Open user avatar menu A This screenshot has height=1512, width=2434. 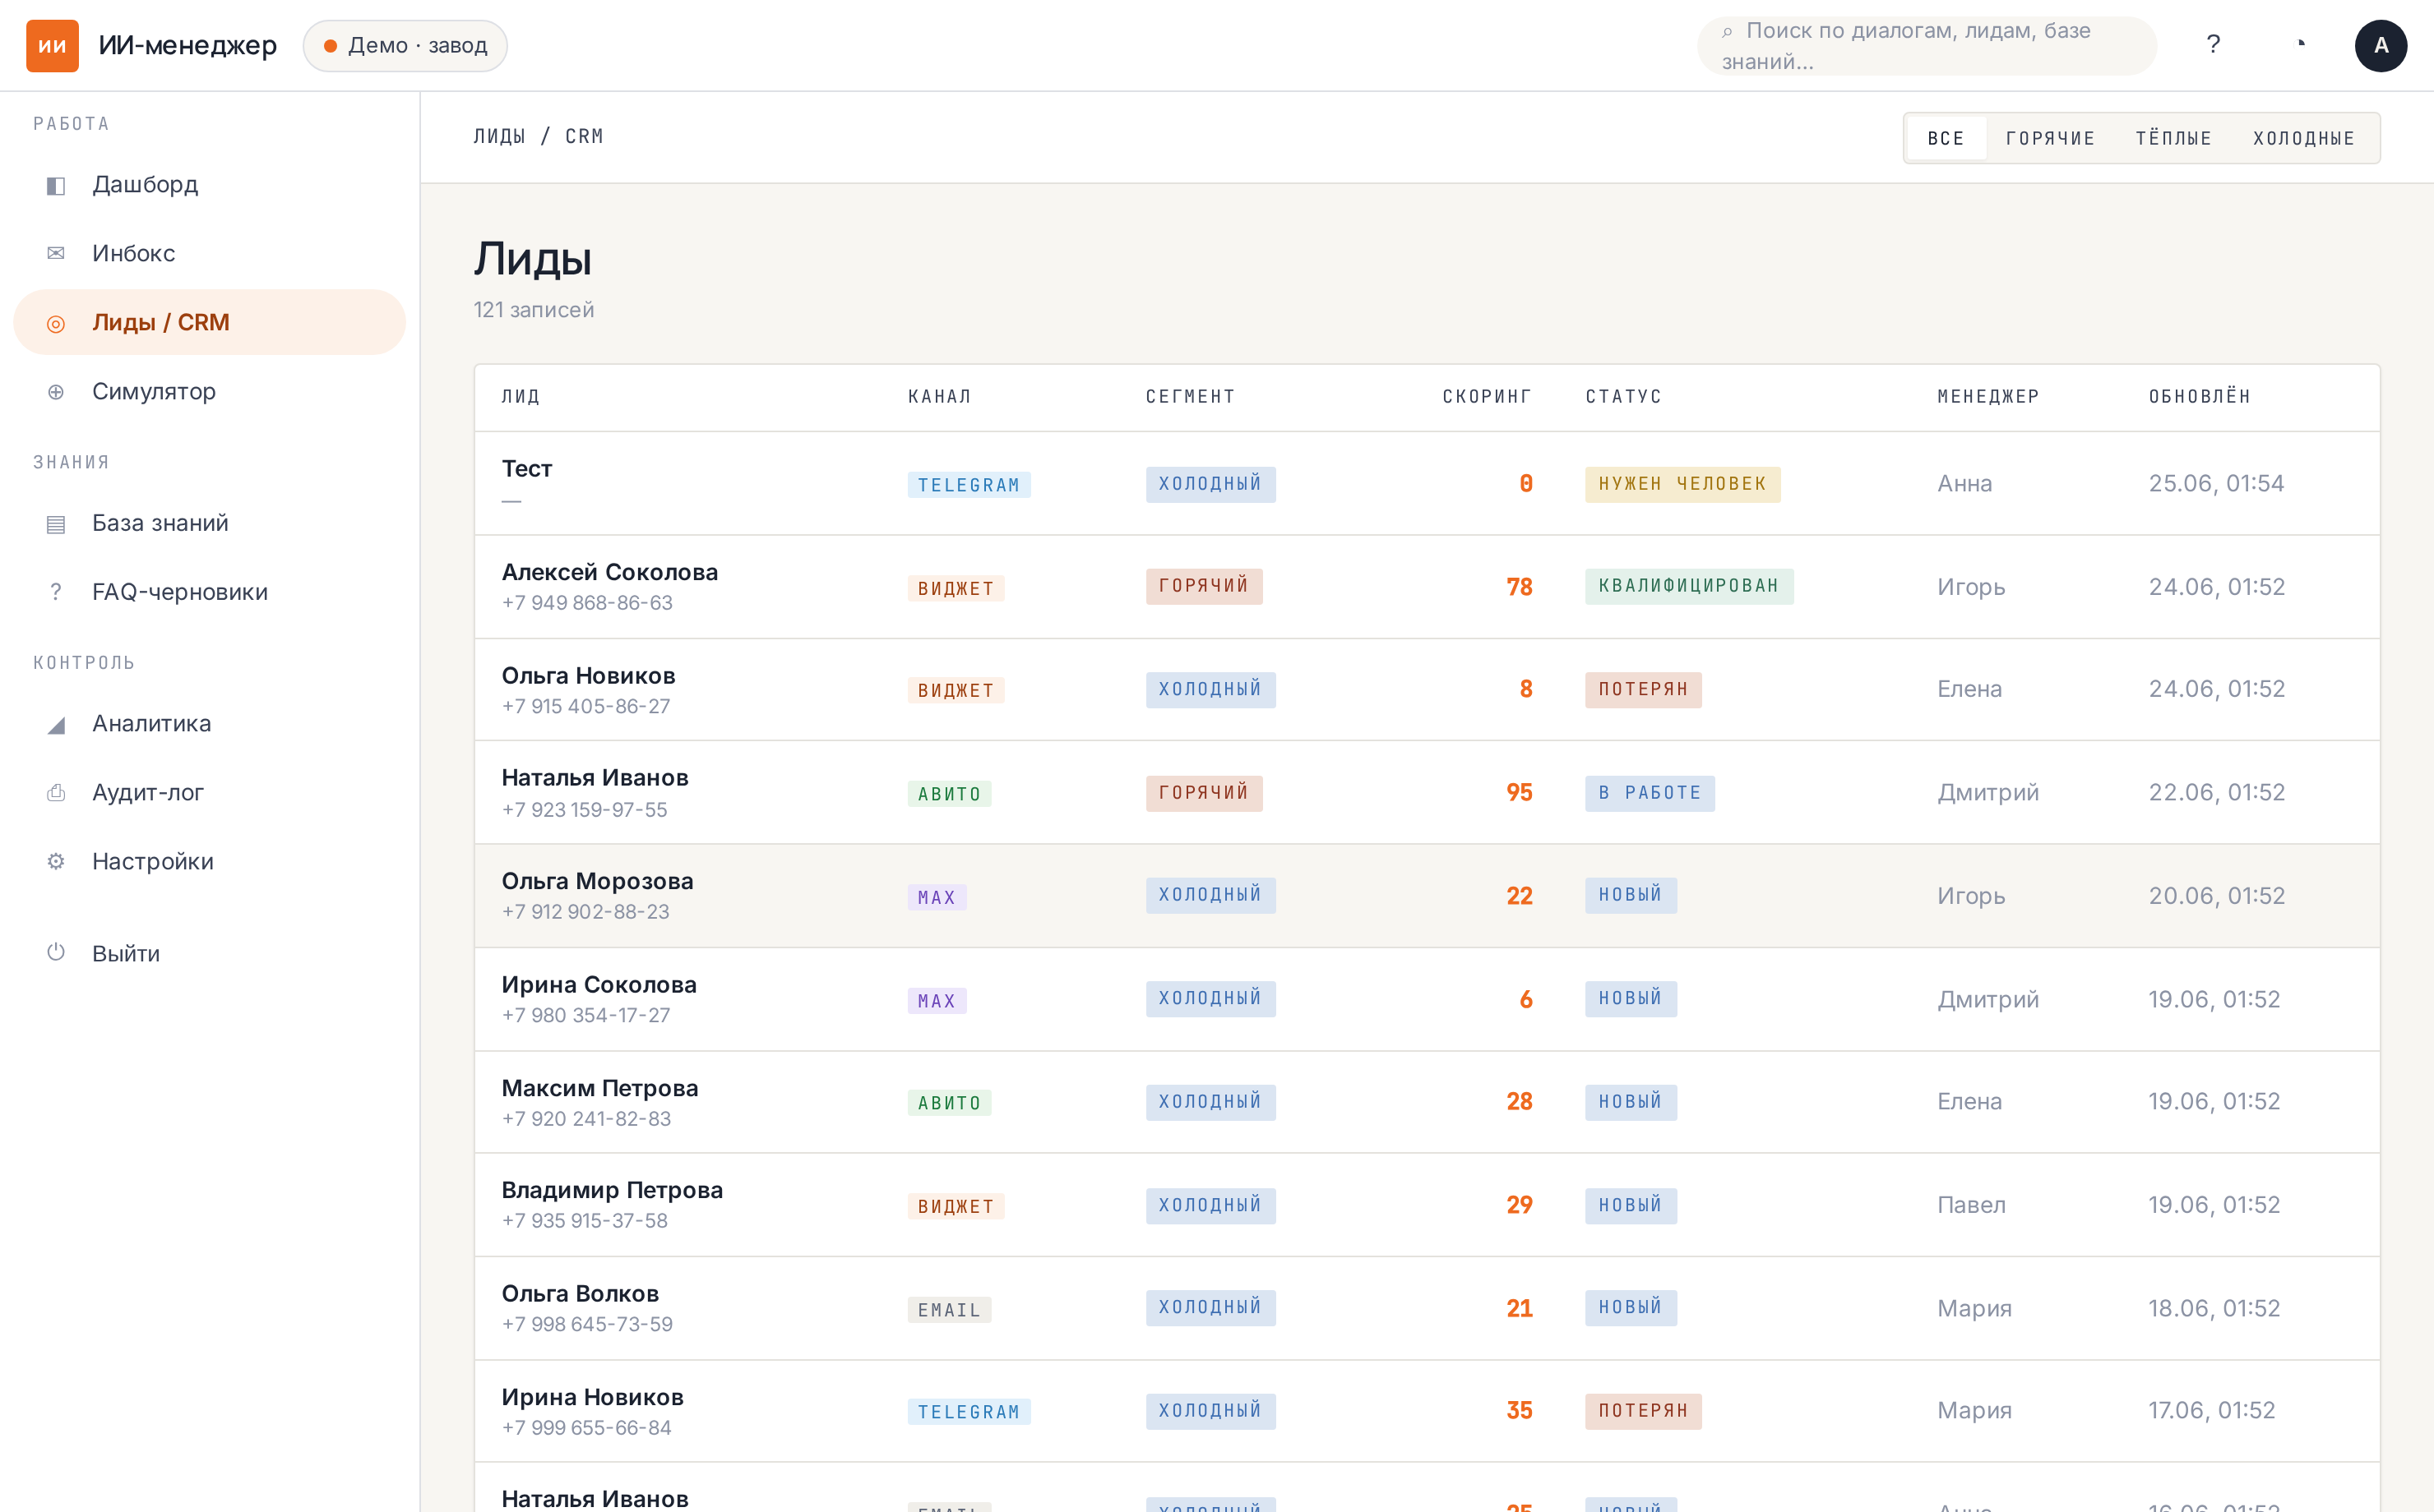(x=2380, y=45)
